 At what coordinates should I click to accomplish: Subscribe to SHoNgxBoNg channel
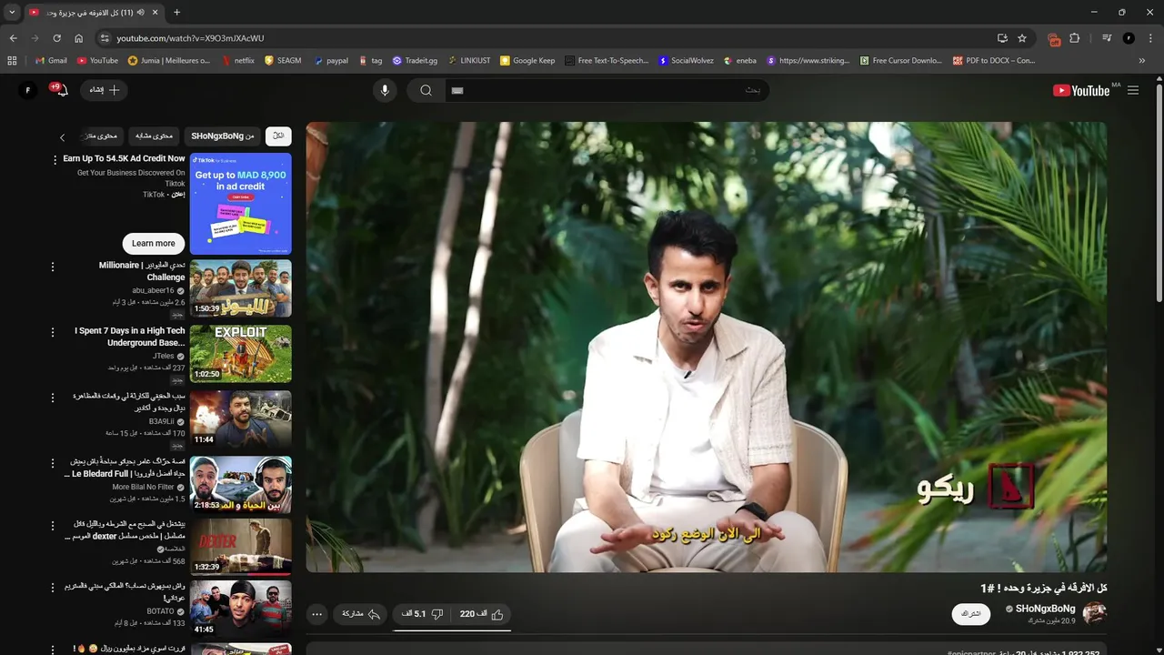tap(971, 614)
